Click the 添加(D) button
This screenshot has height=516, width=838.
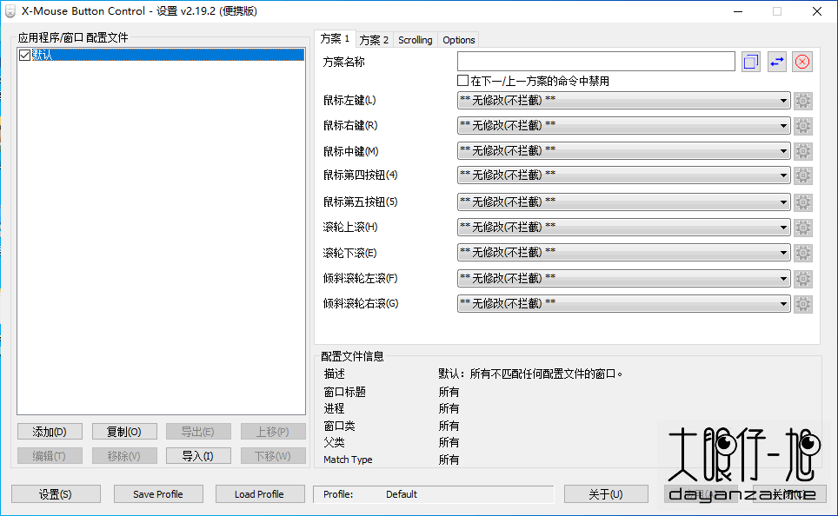(x=50, y=432)
